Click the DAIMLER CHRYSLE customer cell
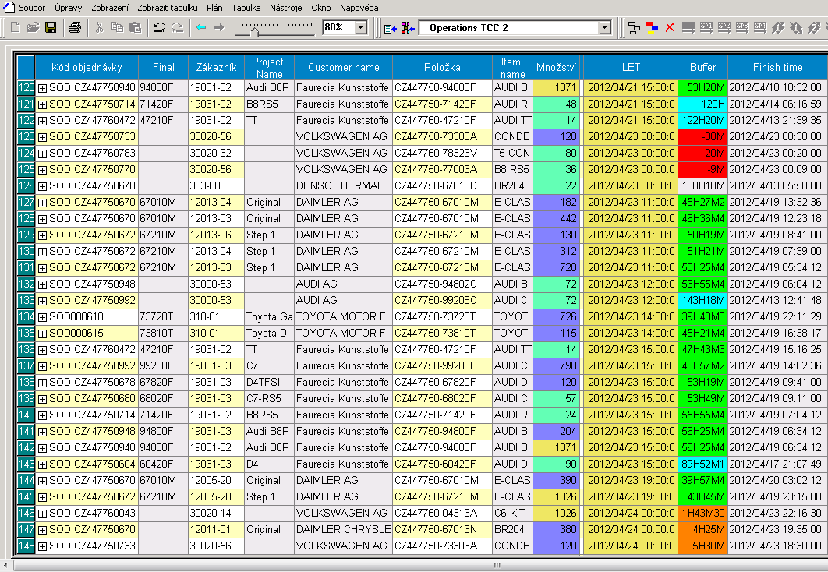The image size is (828, 572). [343, 529]
